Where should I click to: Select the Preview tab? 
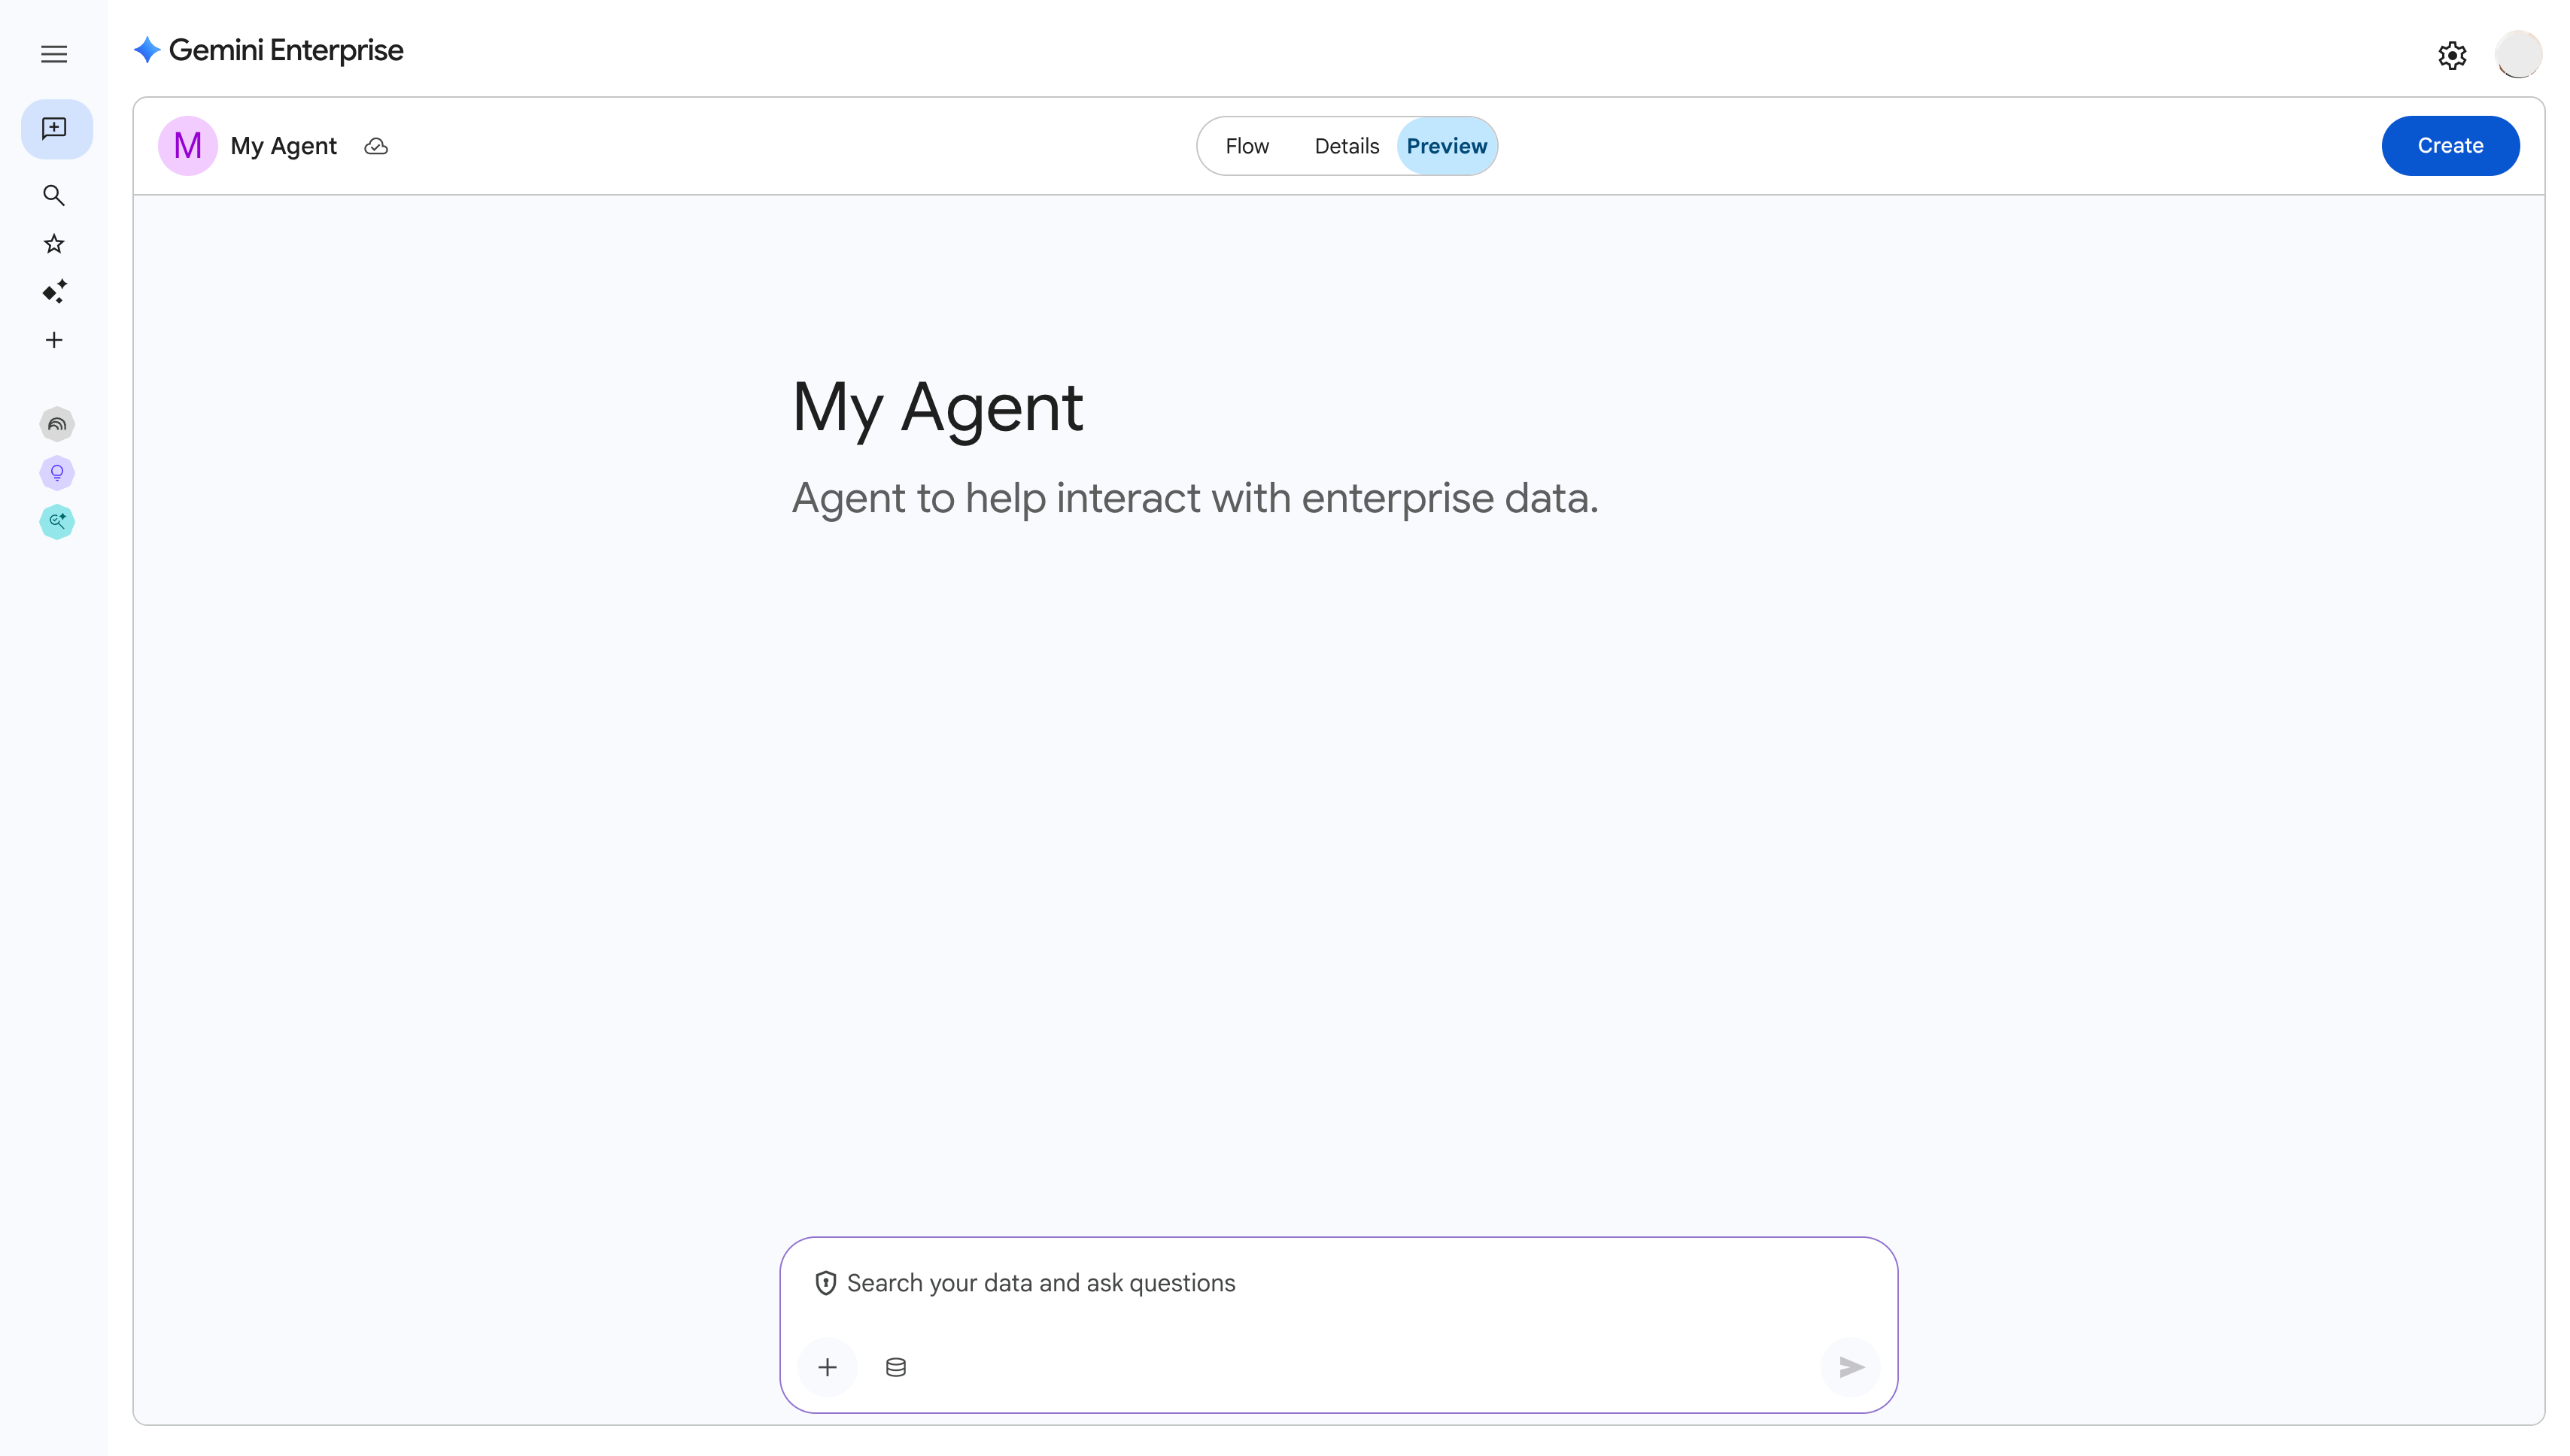[x=1447, y=146]
